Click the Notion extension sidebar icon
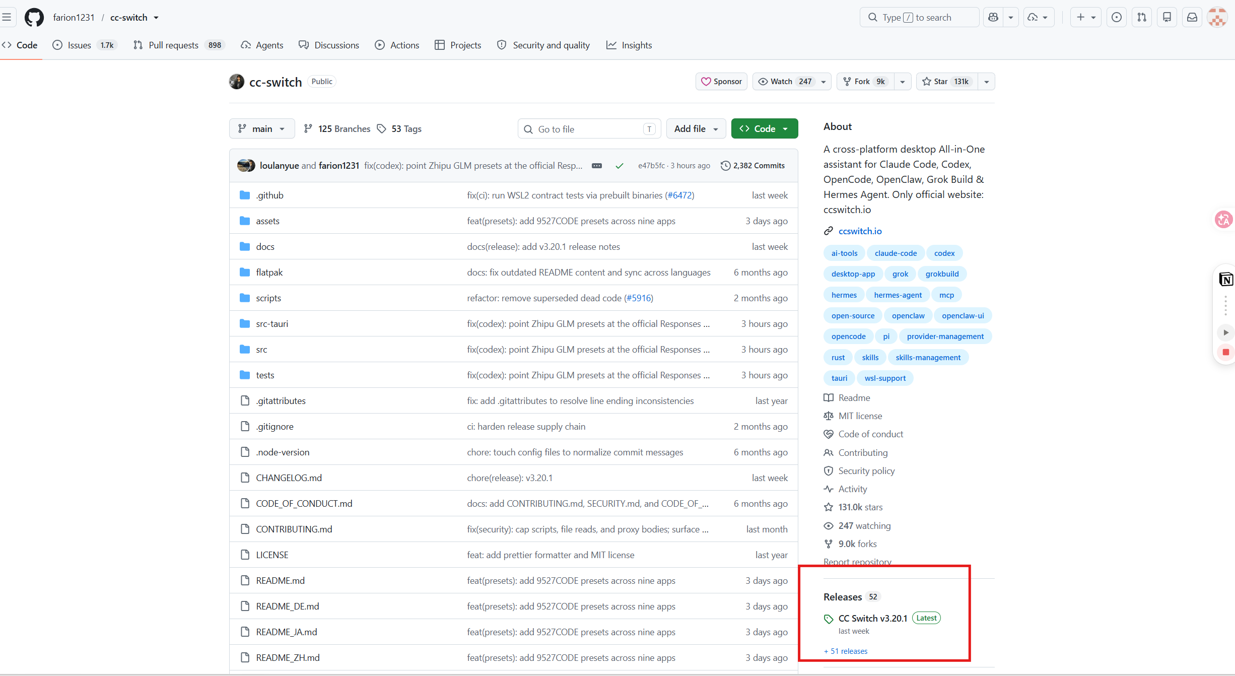1235x676 pixels. (x=1226, y=279)
